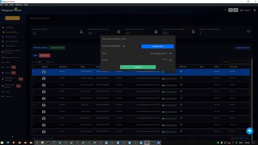Open the English language selector
258x145 pixels.
coord(245,10)
